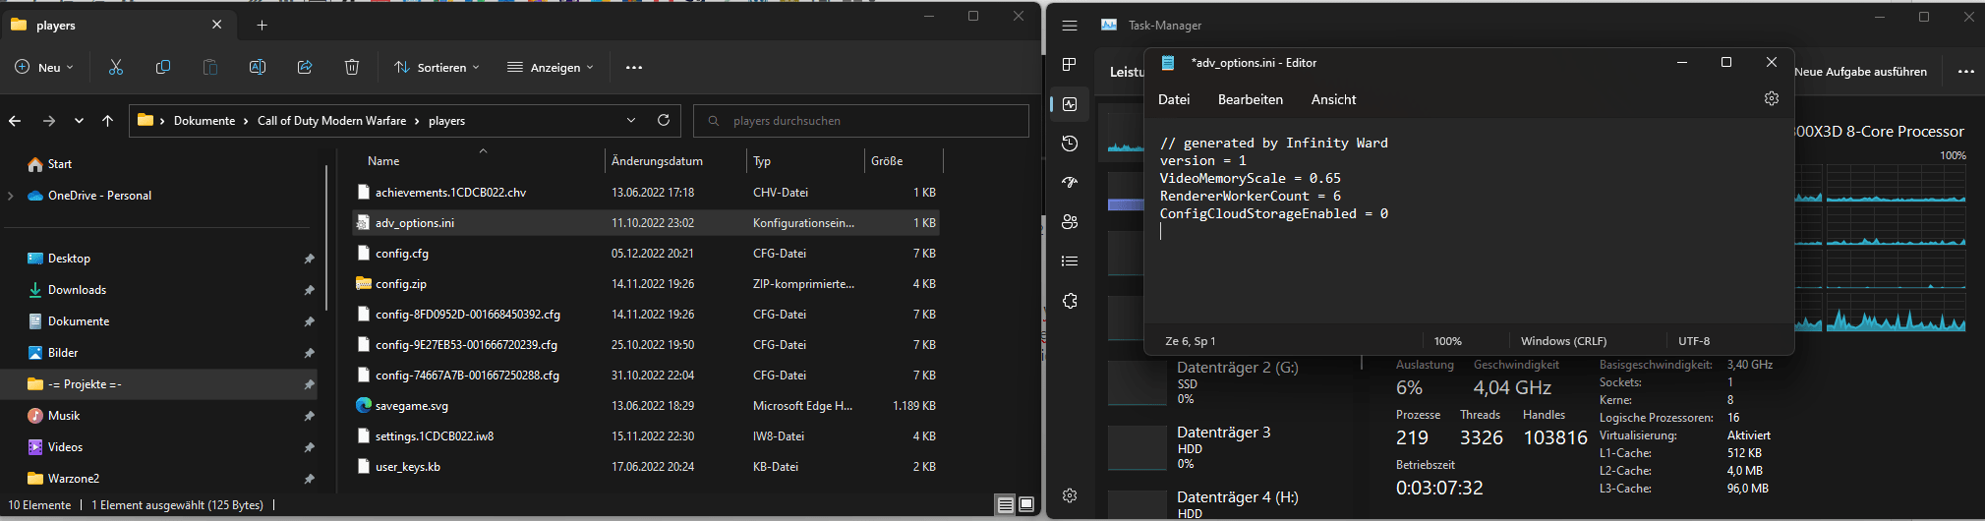Viewport: 1985px width, 521px height.
Task: Open the Anzeigen dropdown menu
Action: point(551,67)
